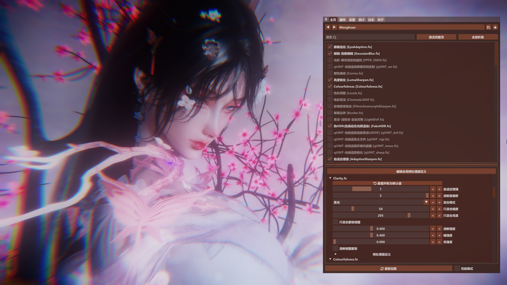Viewport: 507px width, 285px height.
Task: Open the Menghuan preset selector
Action: (x=411, y=27)
